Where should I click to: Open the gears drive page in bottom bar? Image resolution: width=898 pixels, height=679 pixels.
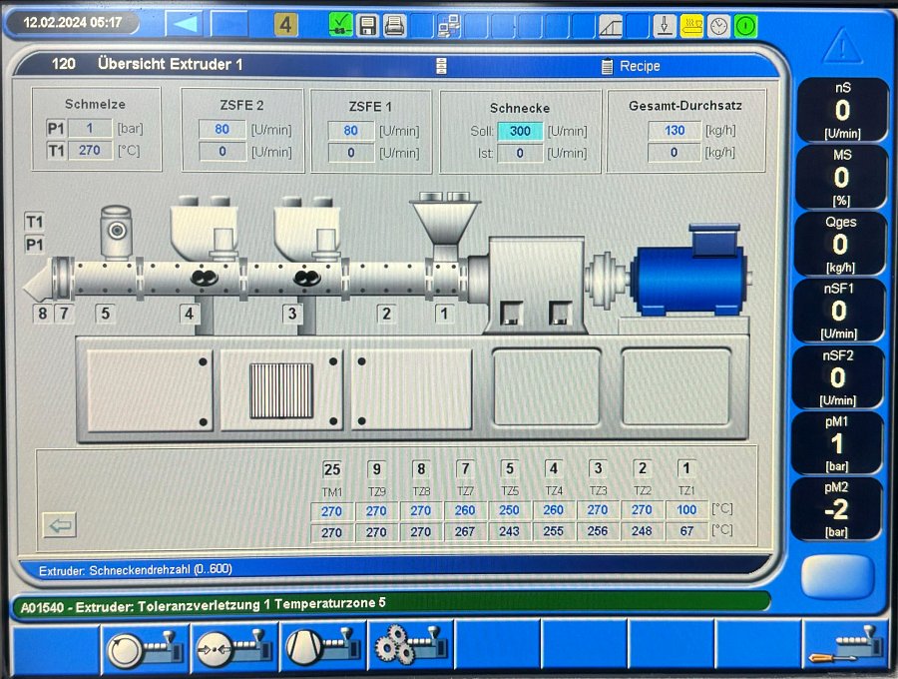[411, 646]
